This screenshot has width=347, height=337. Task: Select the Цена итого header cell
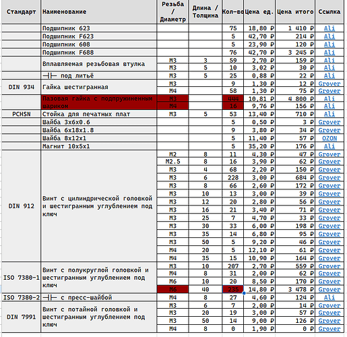coord(295,11)
